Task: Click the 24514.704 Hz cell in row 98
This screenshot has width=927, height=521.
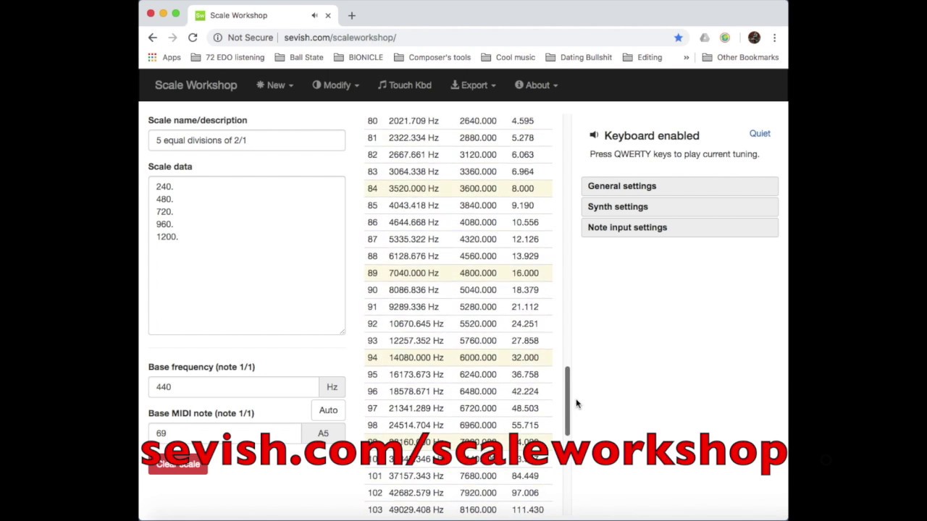Action: [416, 425]
